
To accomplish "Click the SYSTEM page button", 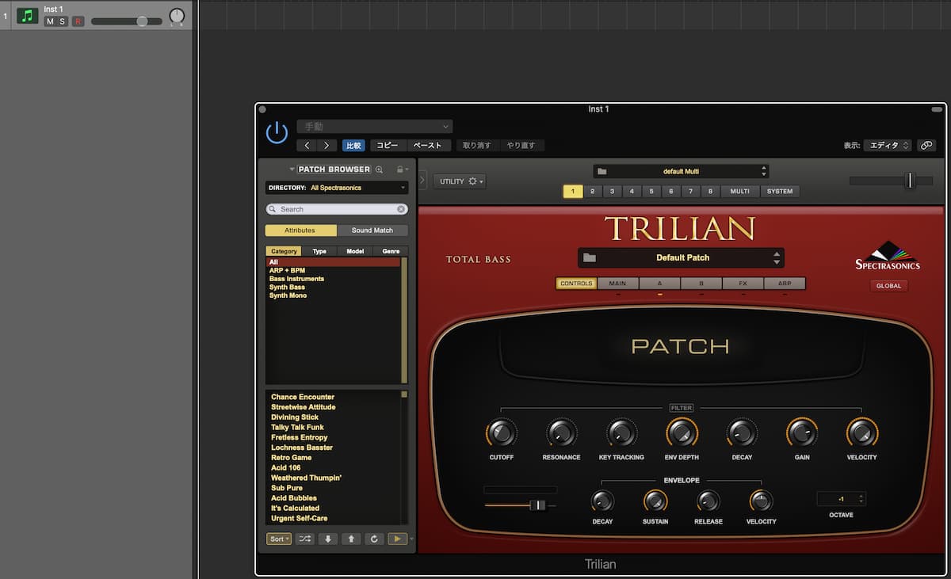I will pyautogui.click(x=780, y=191).
